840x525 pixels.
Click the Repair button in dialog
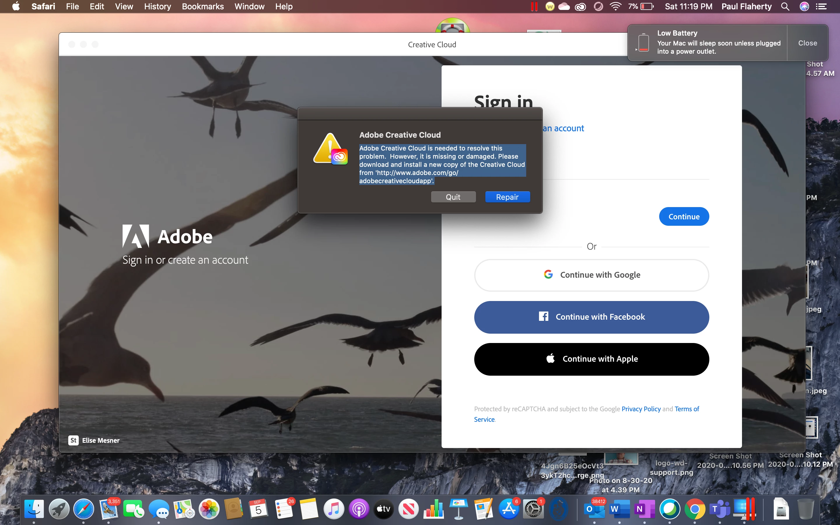coord(507,197)
